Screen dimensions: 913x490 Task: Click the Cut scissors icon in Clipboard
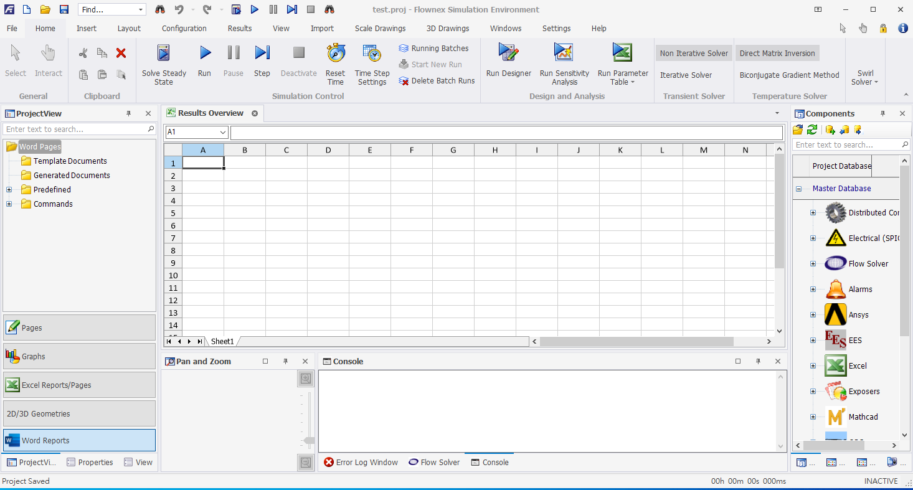tap(83, 54)
